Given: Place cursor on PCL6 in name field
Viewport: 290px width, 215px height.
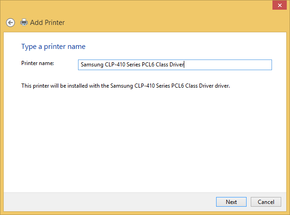Looking at the screenshot, I should tap(148, 65).
